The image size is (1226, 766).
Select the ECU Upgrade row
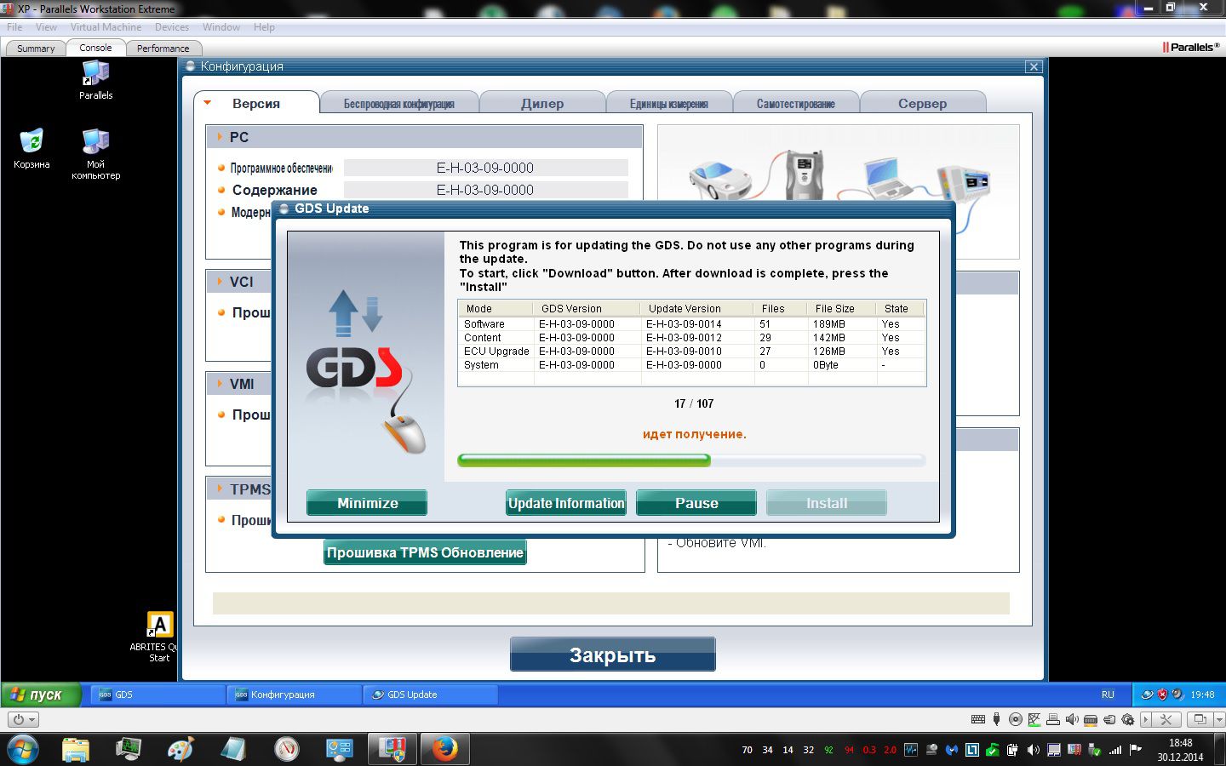point(691,352)
